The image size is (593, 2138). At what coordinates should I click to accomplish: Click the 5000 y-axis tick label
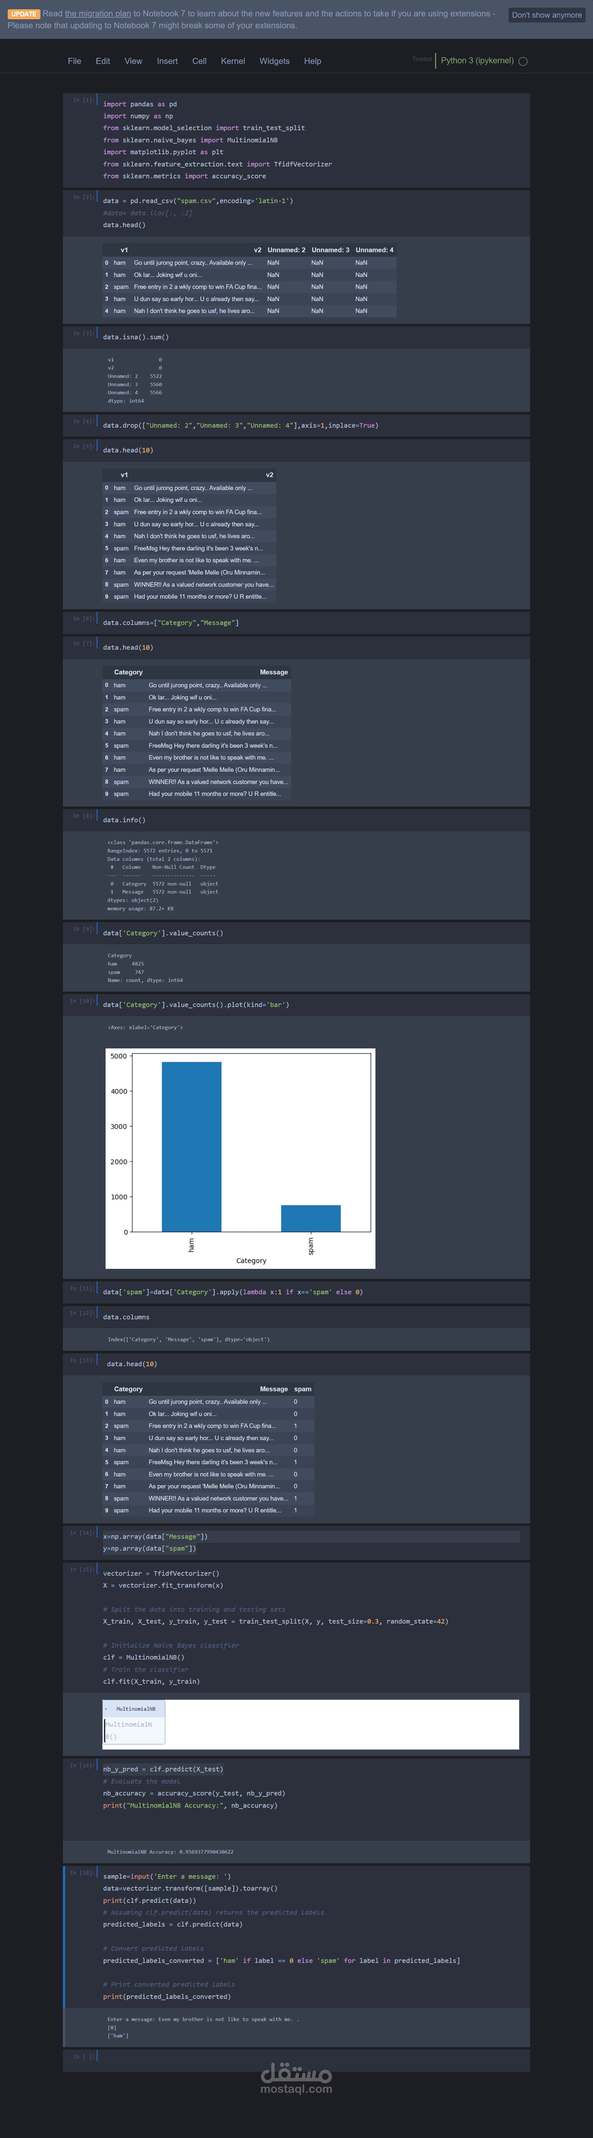click(x=119, y=1056)
